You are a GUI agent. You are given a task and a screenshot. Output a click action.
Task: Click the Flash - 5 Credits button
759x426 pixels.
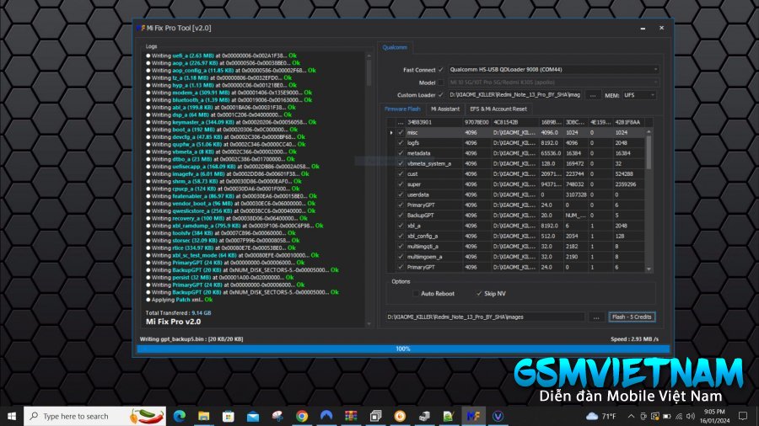(632, 317)
